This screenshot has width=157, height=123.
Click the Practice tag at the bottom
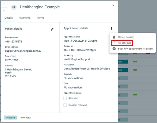pyautogui.click(x=10, y=117)
